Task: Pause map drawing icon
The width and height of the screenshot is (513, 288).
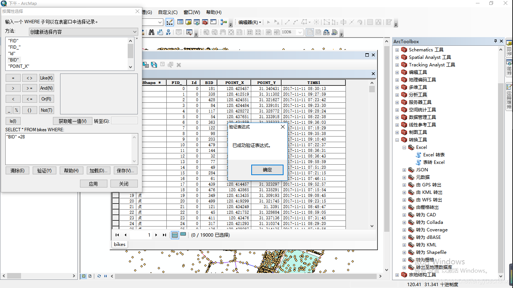Action: click(106, 276)
